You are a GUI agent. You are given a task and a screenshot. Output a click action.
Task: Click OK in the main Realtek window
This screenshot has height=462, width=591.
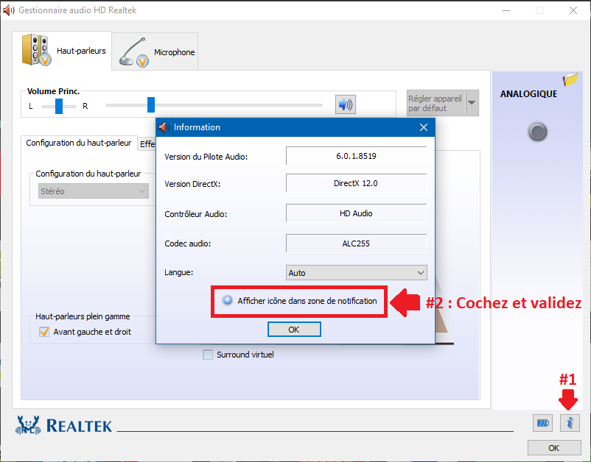pyautogui.click(x=554, y=448)
